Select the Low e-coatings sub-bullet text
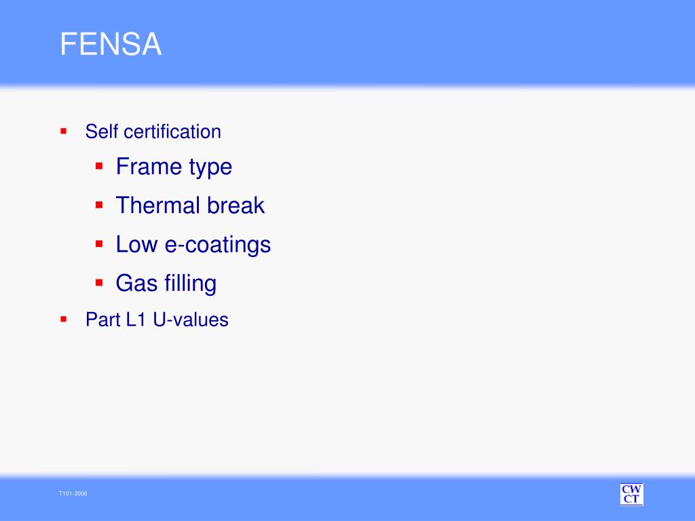 [193, 244]
